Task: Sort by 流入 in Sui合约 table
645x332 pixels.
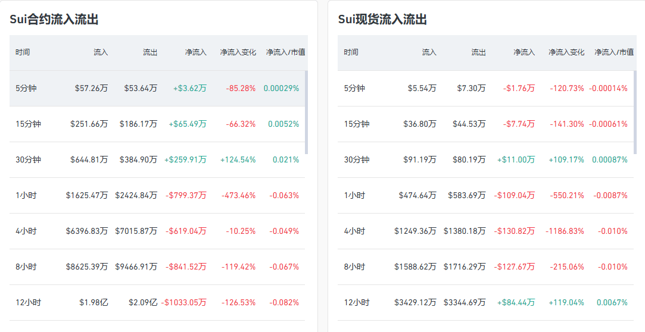Action: pyautogui.click(x=101, y=52)
